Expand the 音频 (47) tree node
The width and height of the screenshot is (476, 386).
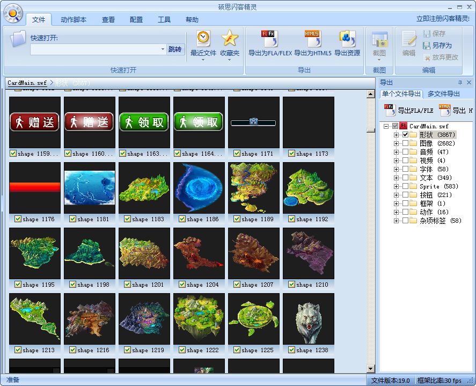coord(396,152)
